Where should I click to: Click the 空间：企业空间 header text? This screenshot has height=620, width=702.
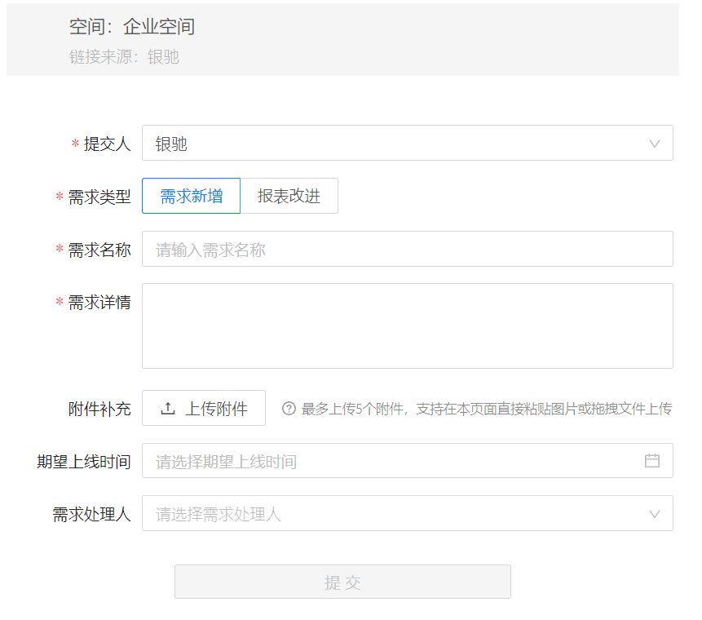(x=132, y=27)
